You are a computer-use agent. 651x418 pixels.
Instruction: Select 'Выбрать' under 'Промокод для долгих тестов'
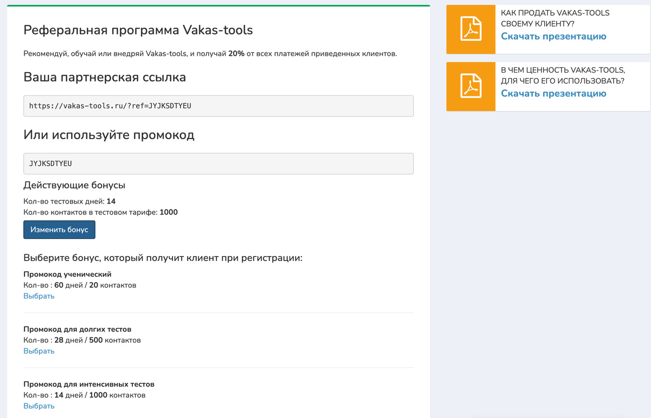pos(39,351)
